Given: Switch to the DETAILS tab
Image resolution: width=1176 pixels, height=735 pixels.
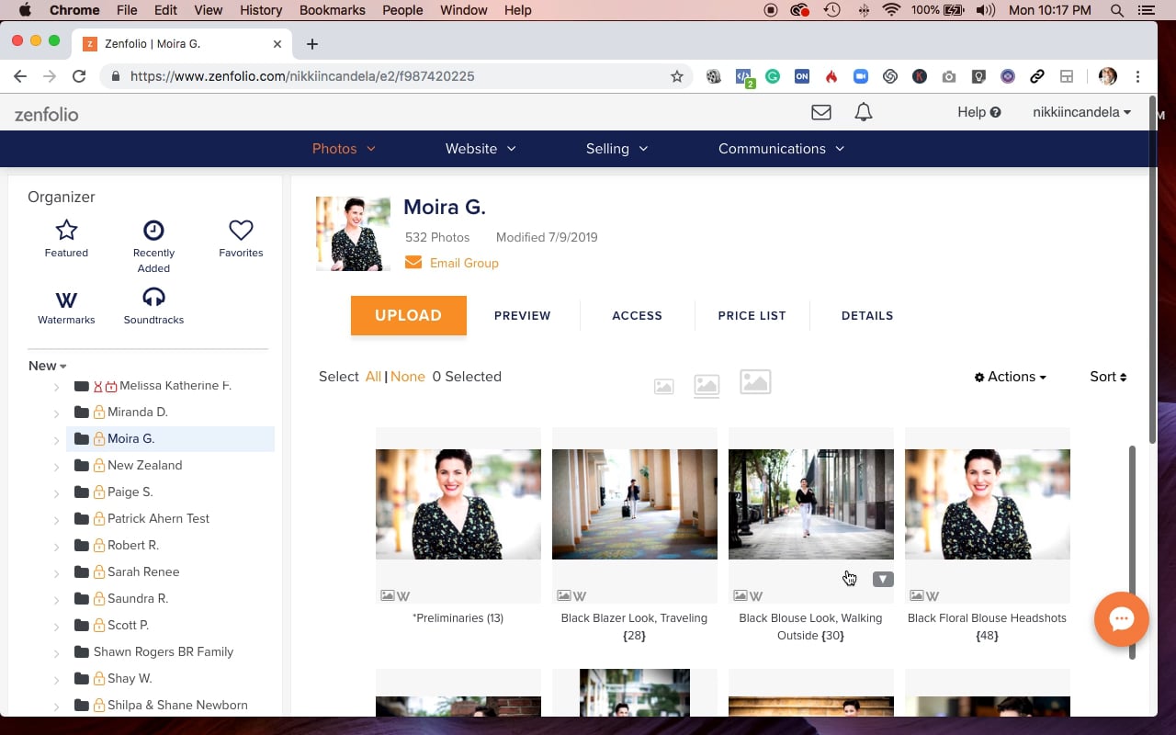Looking at the screenshot, I should pos(867,315).
